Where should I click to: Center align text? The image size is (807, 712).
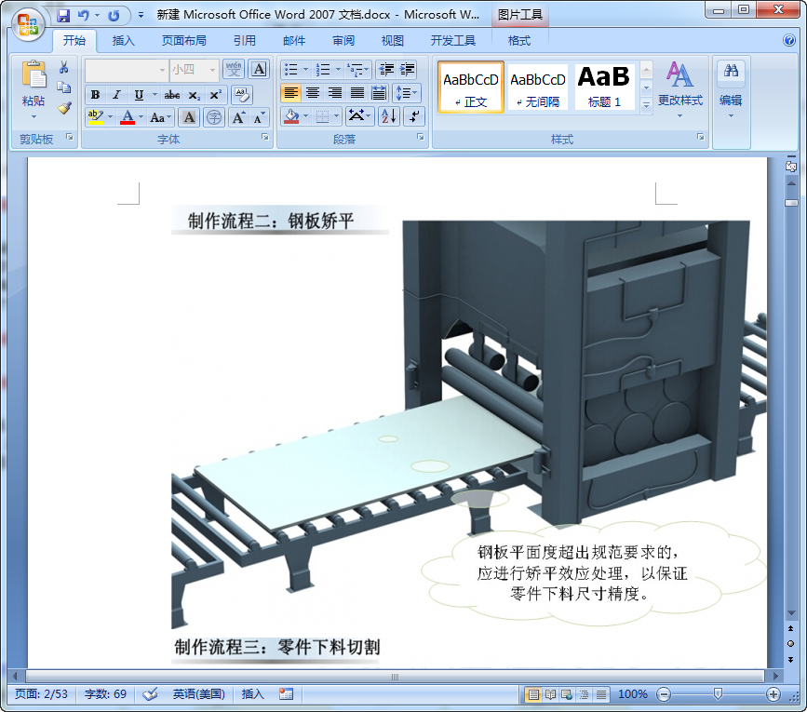tap(313, 93)
